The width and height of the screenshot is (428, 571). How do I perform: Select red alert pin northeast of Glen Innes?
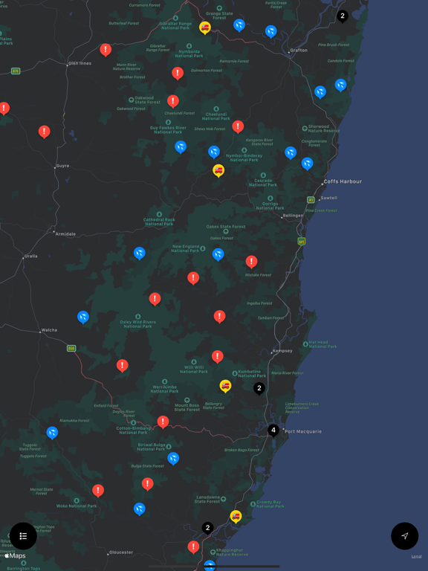[106, 50]
